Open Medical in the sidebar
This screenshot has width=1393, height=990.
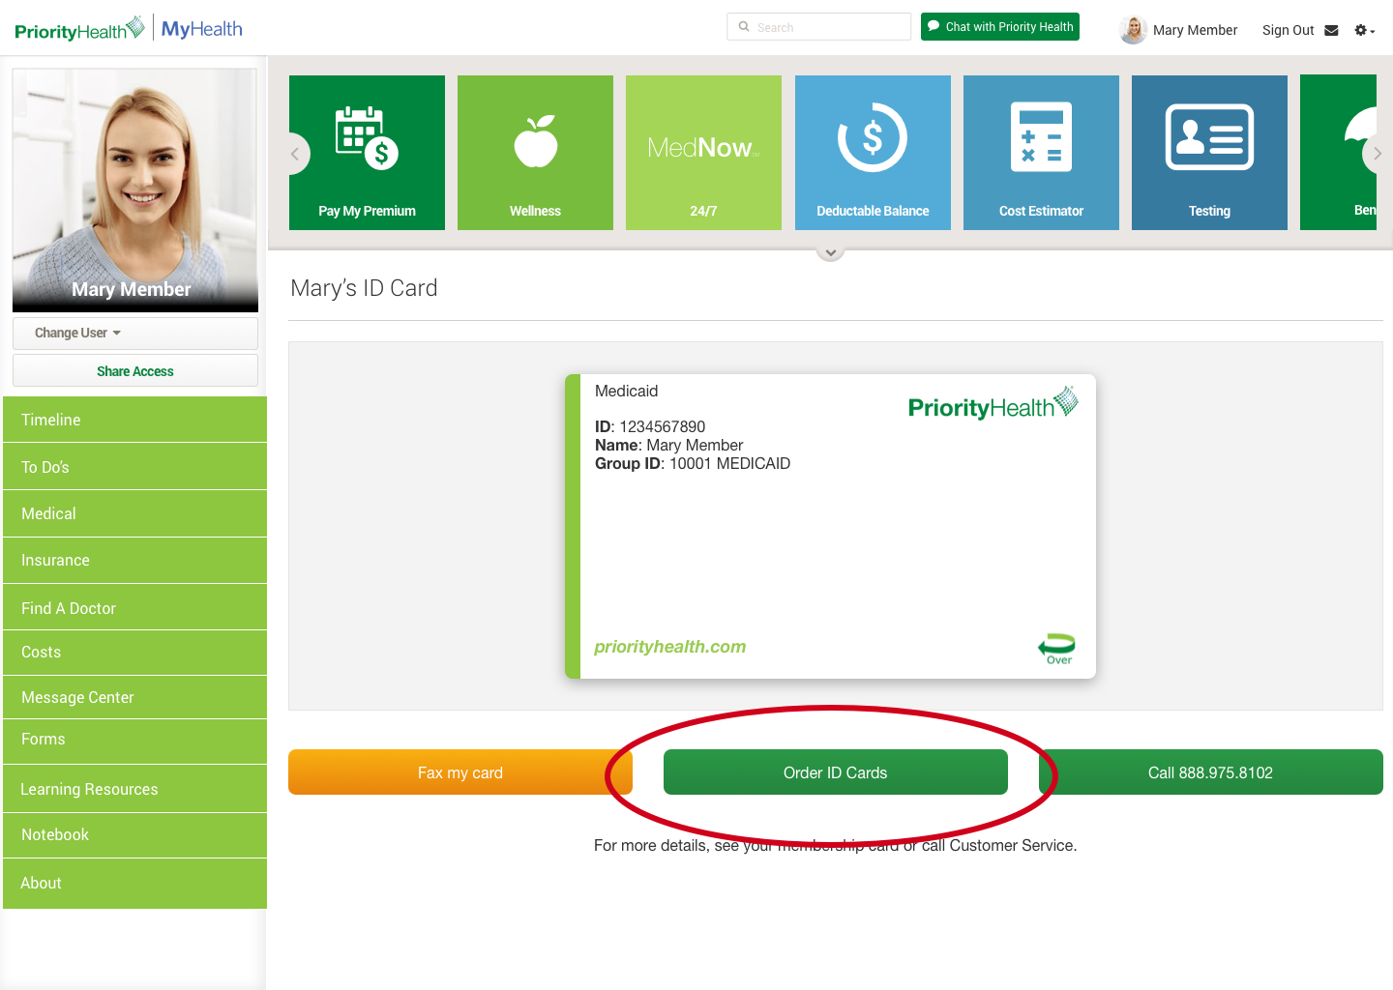135,513
